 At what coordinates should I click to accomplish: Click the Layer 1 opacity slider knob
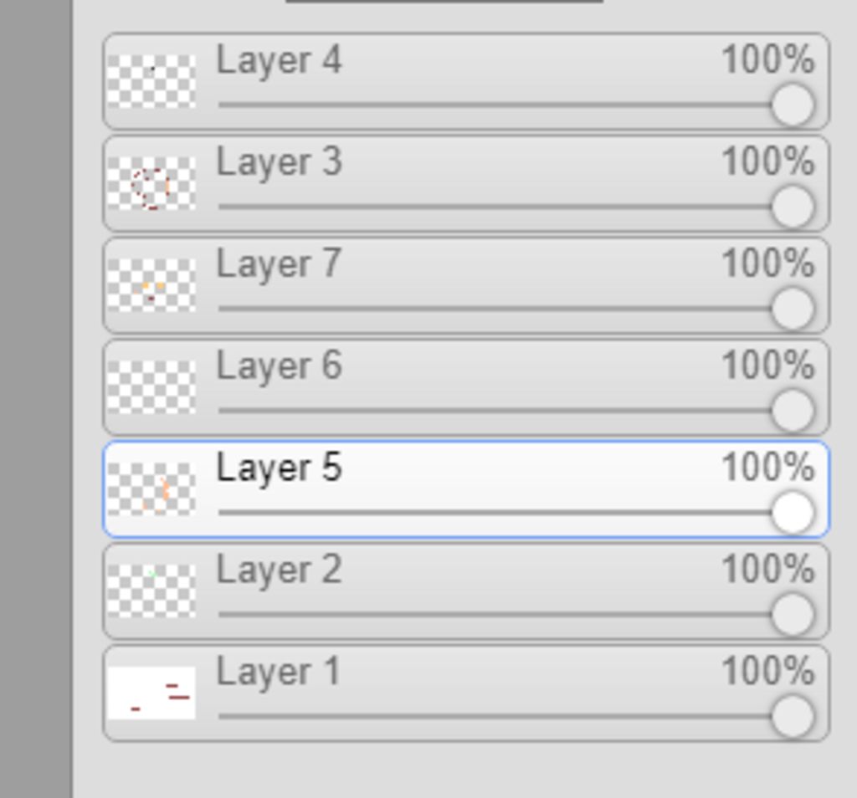792,717
